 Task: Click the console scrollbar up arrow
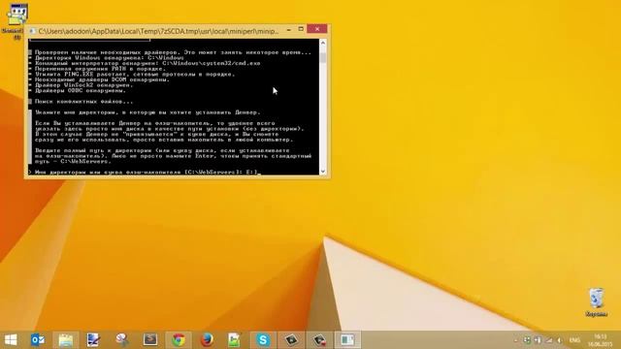[323, 43]
